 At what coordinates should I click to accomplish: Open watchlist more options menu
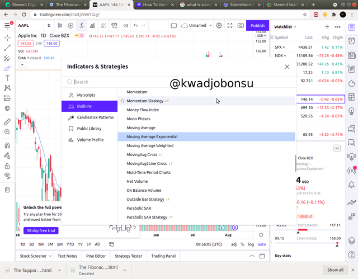[338, 27]
